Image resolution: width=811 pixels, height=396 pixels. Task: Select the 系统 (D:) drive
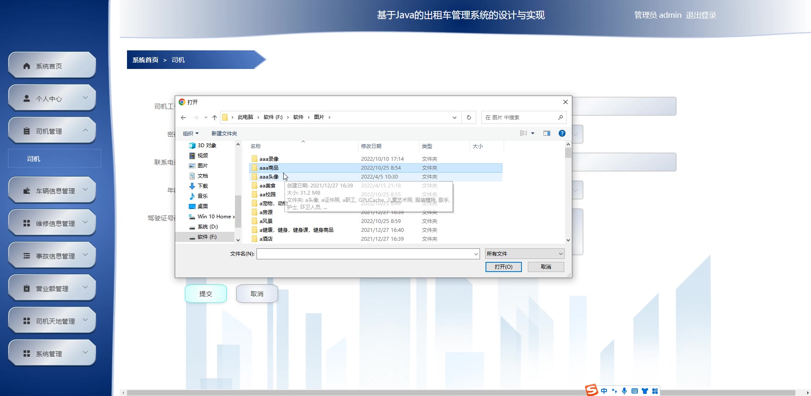click(207, 227)
